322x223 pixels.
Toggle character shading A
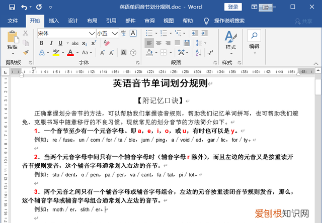pos(123,53)
